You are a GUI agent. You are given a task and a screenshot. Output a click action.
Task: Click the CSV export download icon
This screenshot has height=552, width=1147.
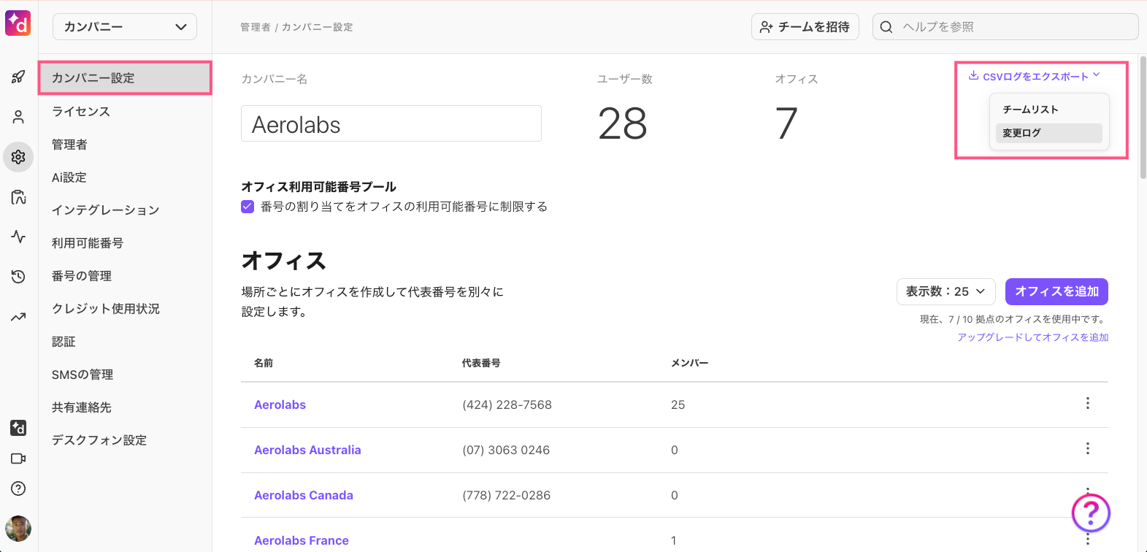click(973, 76)
